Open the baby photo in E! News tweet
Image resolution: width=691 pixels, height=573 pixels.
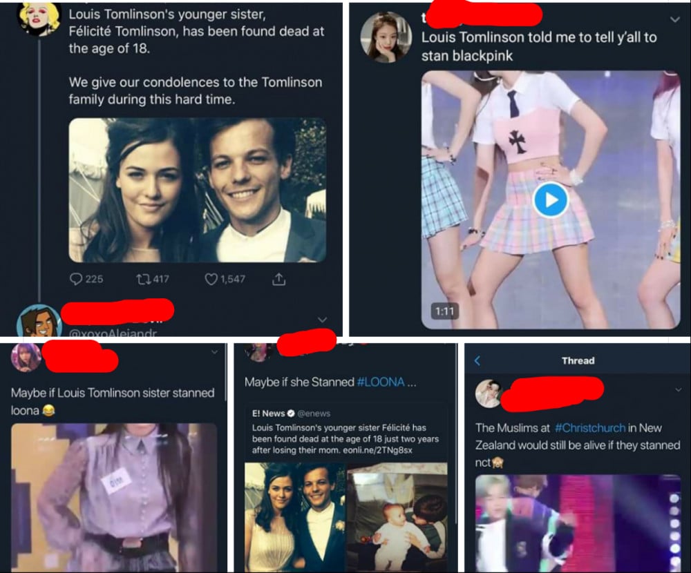pyautogui.click(x=397, y=517)
